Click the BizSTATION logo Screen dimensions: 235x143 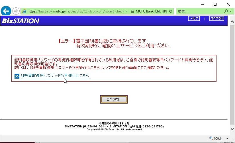(21, 21)
